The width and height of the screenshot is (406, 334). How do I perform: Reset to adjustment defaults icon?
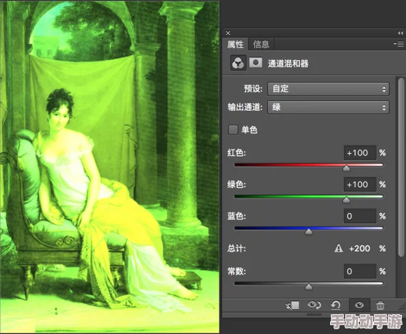tap(336, 305)
